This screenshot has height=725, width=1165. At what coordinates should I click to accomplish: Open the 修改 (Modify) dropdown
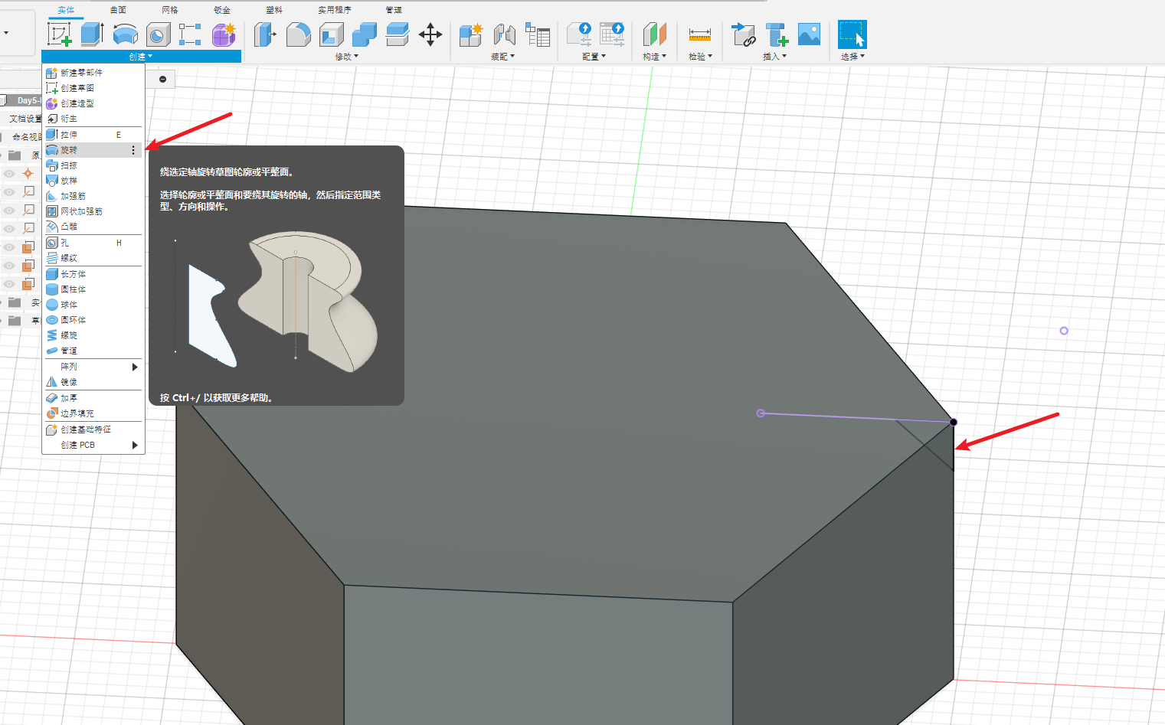346,57
